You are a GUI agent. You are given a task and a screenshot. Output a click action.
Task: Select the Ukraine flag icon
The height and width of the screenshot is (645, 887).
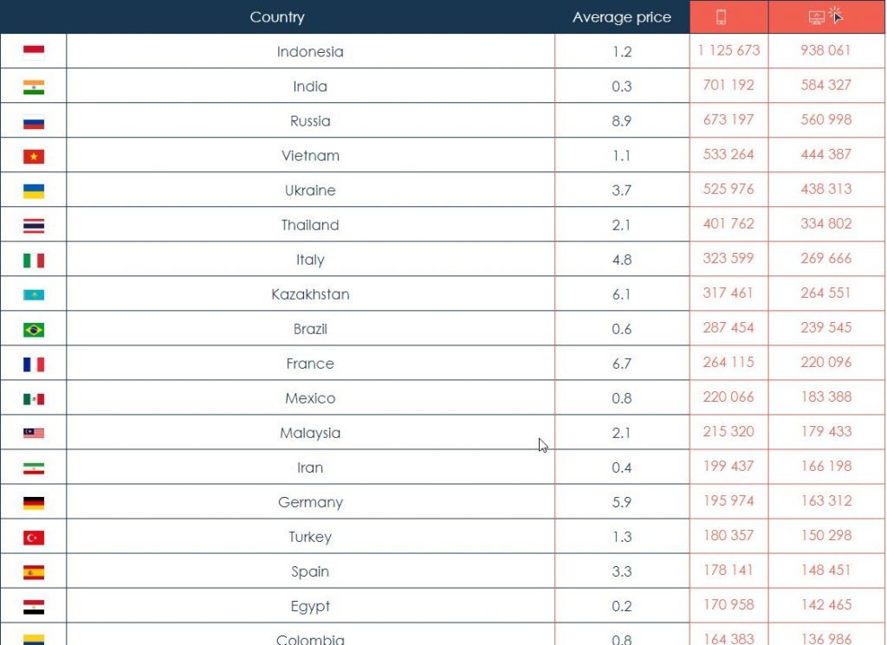point(34,190)
